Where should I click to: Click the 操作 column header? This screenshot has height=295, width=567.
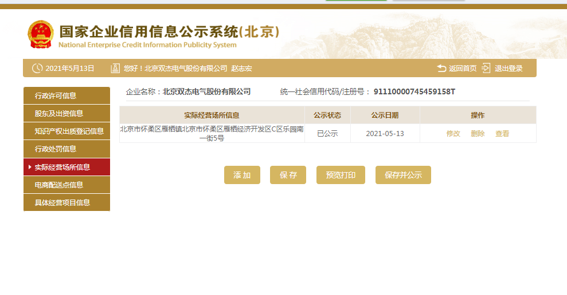click(478, 115)
